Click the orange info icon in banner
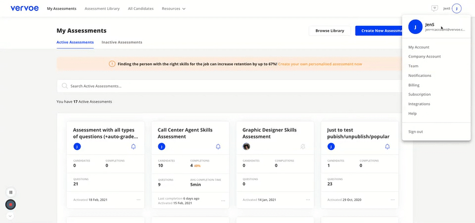The height and width of the screenshot is (223, 475). pyautogui.click(x=112, y=64)
